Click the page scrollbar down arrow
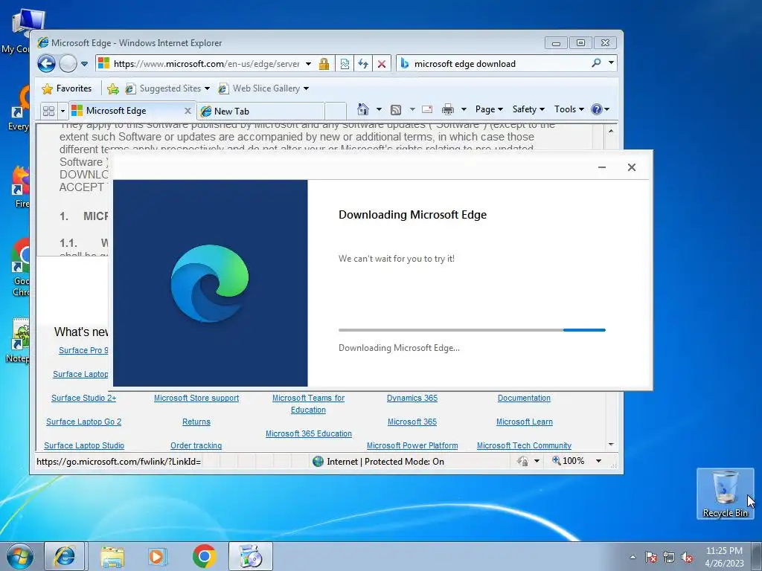Image resolution: width=762 pixels, height=571 pixels. coord(611,445)
